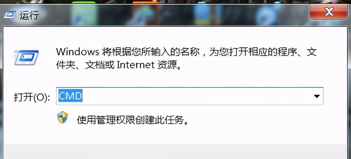Click the highlighted CMD text
Viewport: 351px width, 159px height.
70,96
